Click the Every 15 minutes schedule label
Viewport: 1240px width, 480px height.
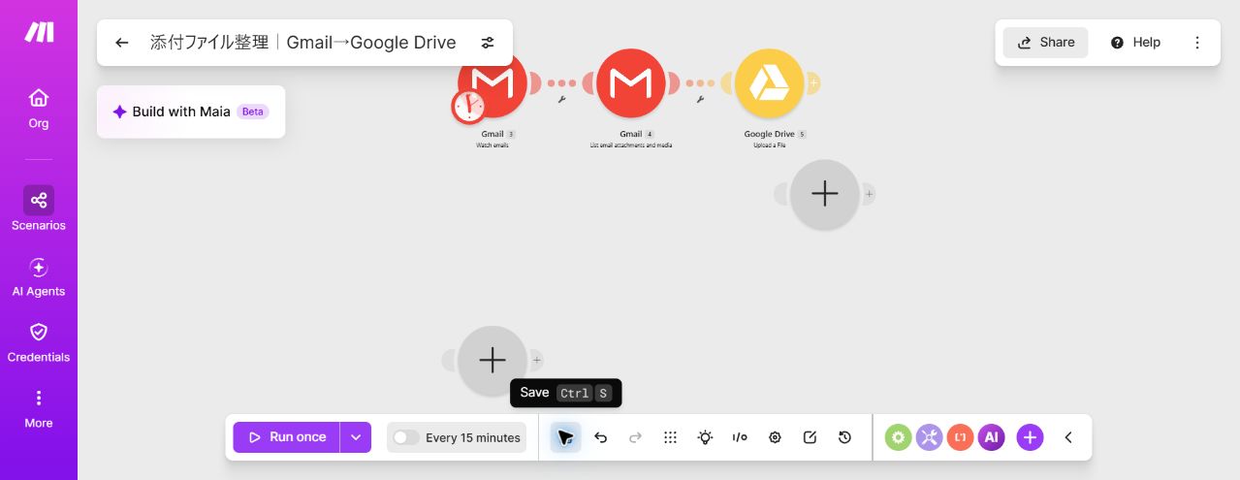[x=473, y=437]
